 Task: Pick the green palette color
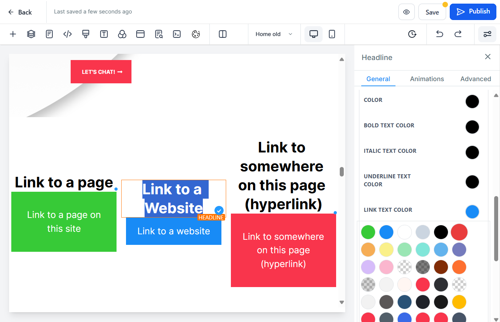(x=368, y=232)
